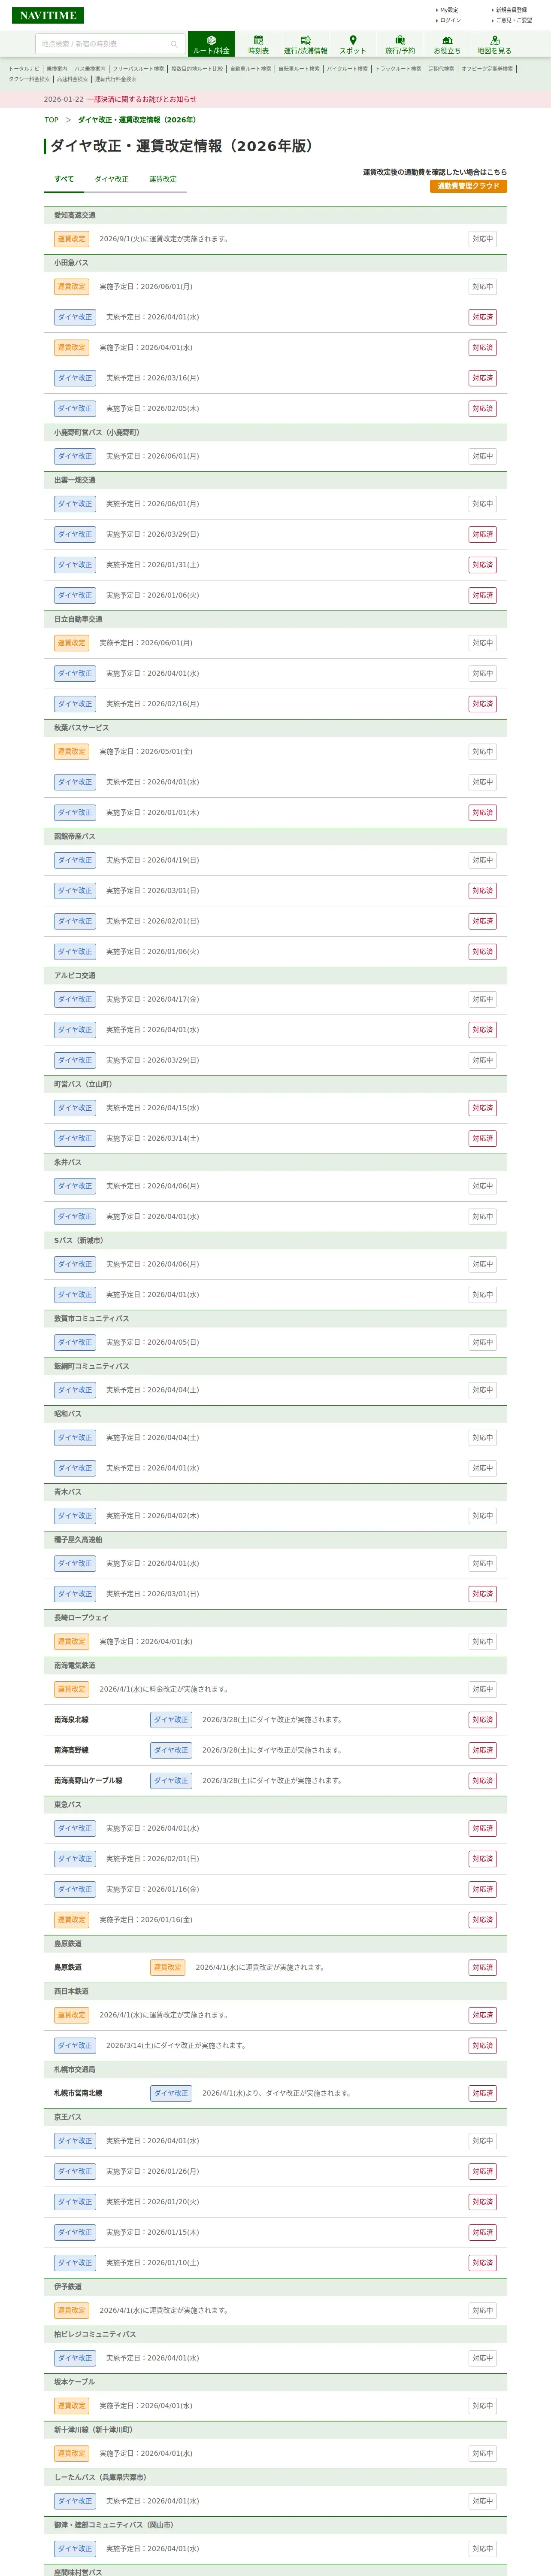Viewport: 551px width, 2576px height.
Task: Open the 新規会員登録 link
Action: click(x=511, y=10)
